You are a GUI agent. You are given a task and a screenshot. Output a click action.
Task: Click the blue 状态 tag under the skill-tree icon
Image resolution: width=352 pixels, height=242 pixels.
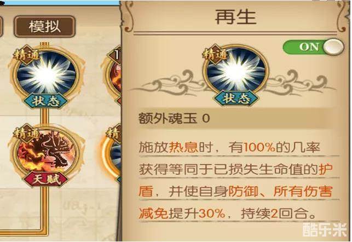(x=46, y=101)
